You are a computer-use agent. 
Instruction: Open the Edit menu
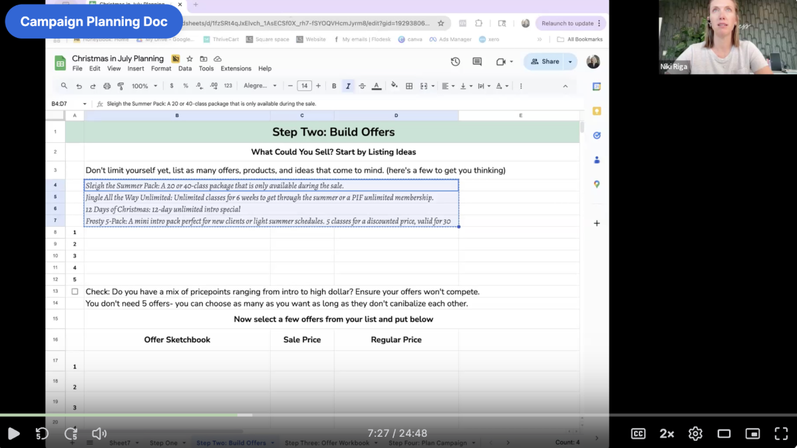[x=94, y=68]
